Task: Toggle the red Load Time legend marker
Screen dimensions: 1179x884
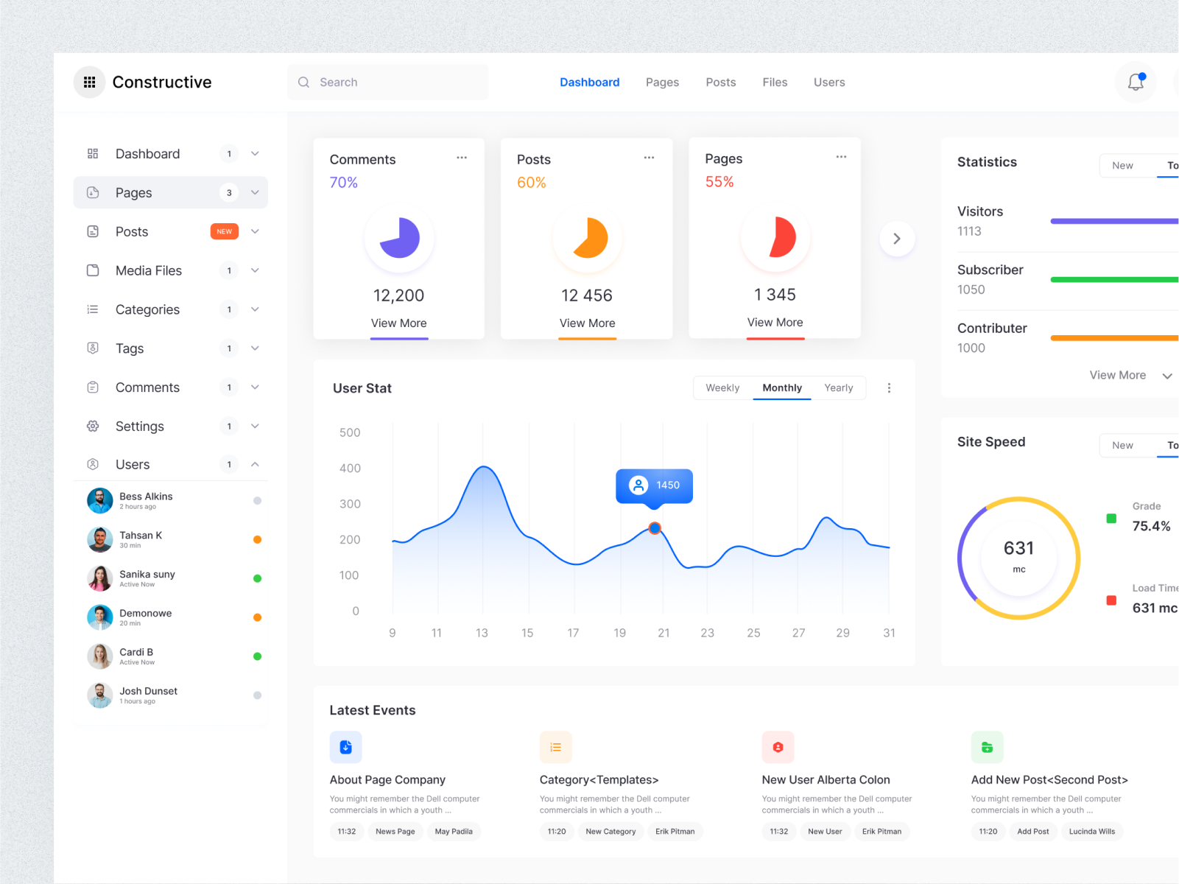Action: (1111, 600)
